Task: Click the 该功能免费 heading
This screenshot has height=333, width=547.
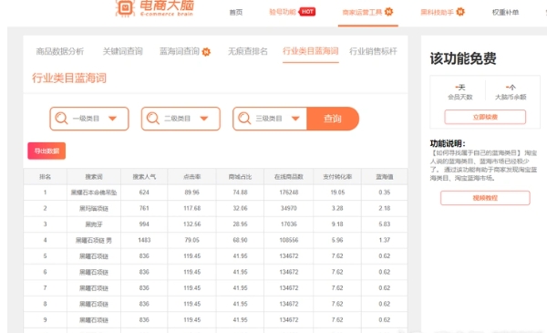Action: [463, 58]
